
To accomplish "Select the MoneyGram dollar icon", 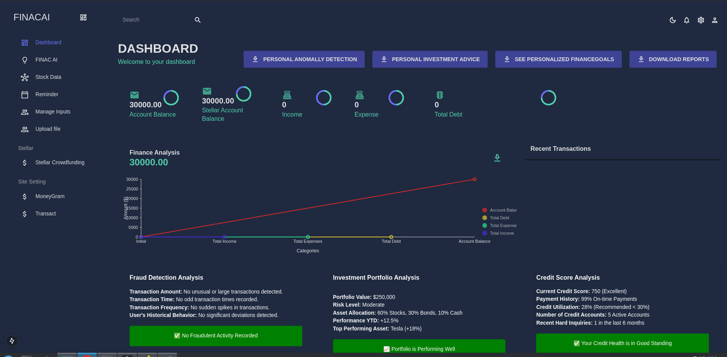I will (25, 196).
